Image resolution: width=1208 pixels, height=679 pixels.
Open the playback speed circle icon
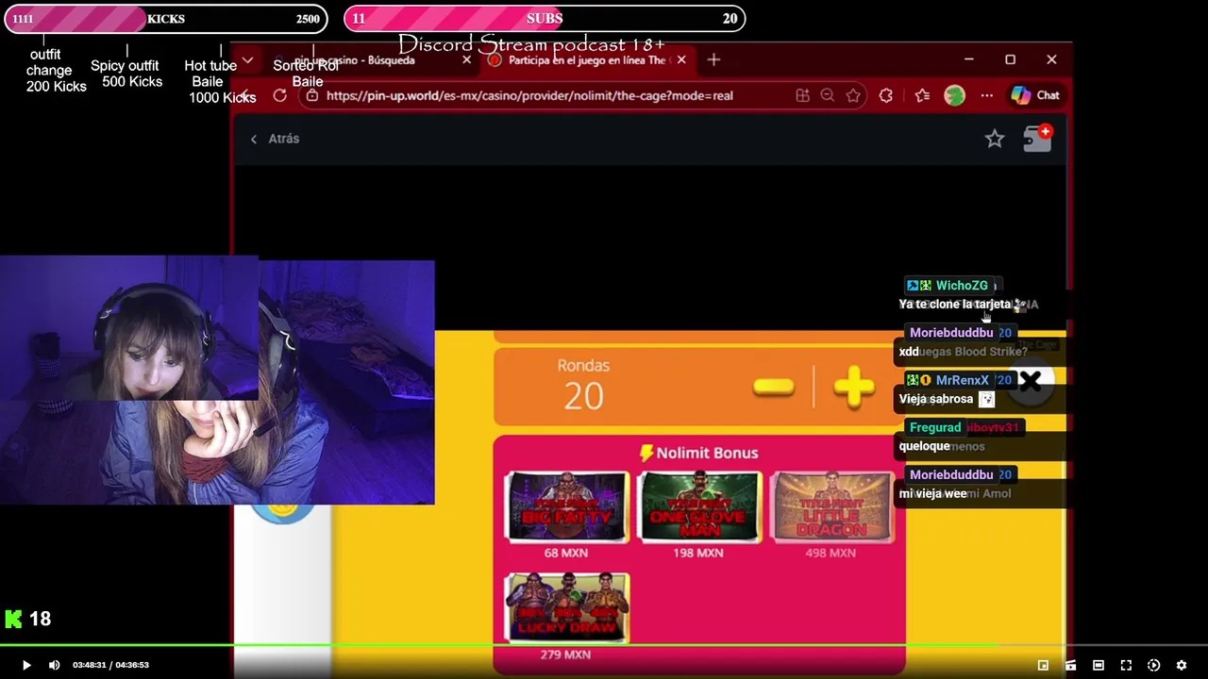pyautogui.click(x=1153, y=665)
